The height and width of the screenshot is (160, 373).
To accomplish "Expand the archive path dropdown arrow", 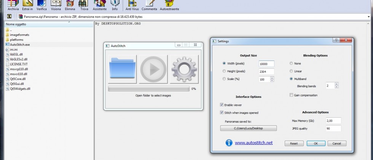I will point(369,17).
